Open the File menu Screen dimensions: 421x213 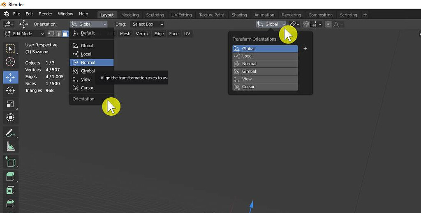pyautogui.click(x=16, y=14)
